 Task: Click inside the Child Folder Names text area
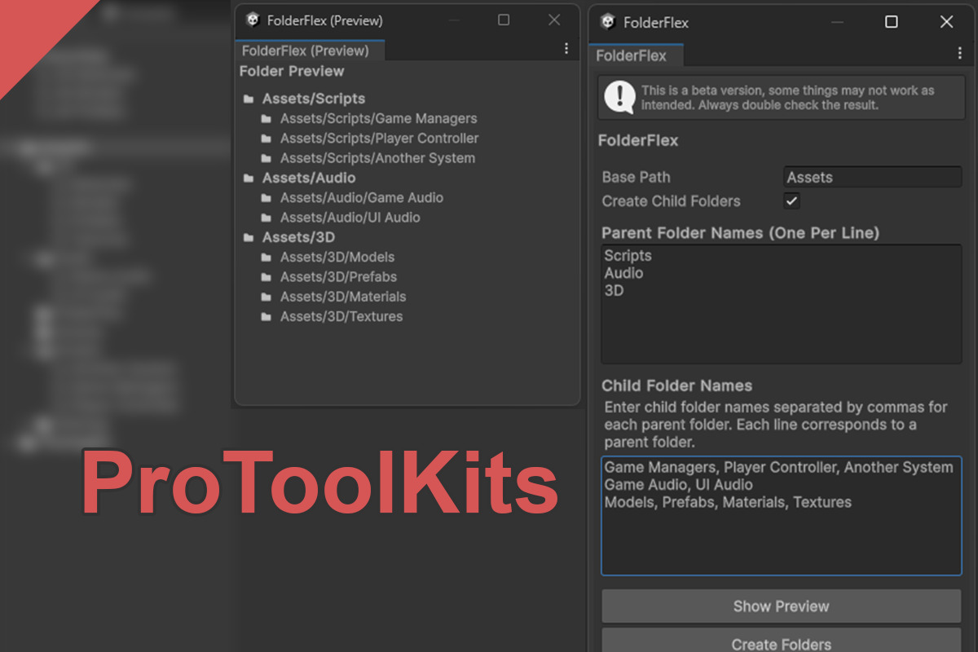click(781, 538)
